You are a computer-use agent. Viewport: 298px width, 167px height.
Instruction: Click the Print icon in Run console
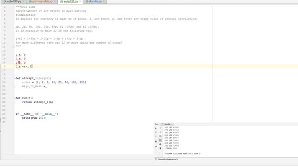(160, 144)
